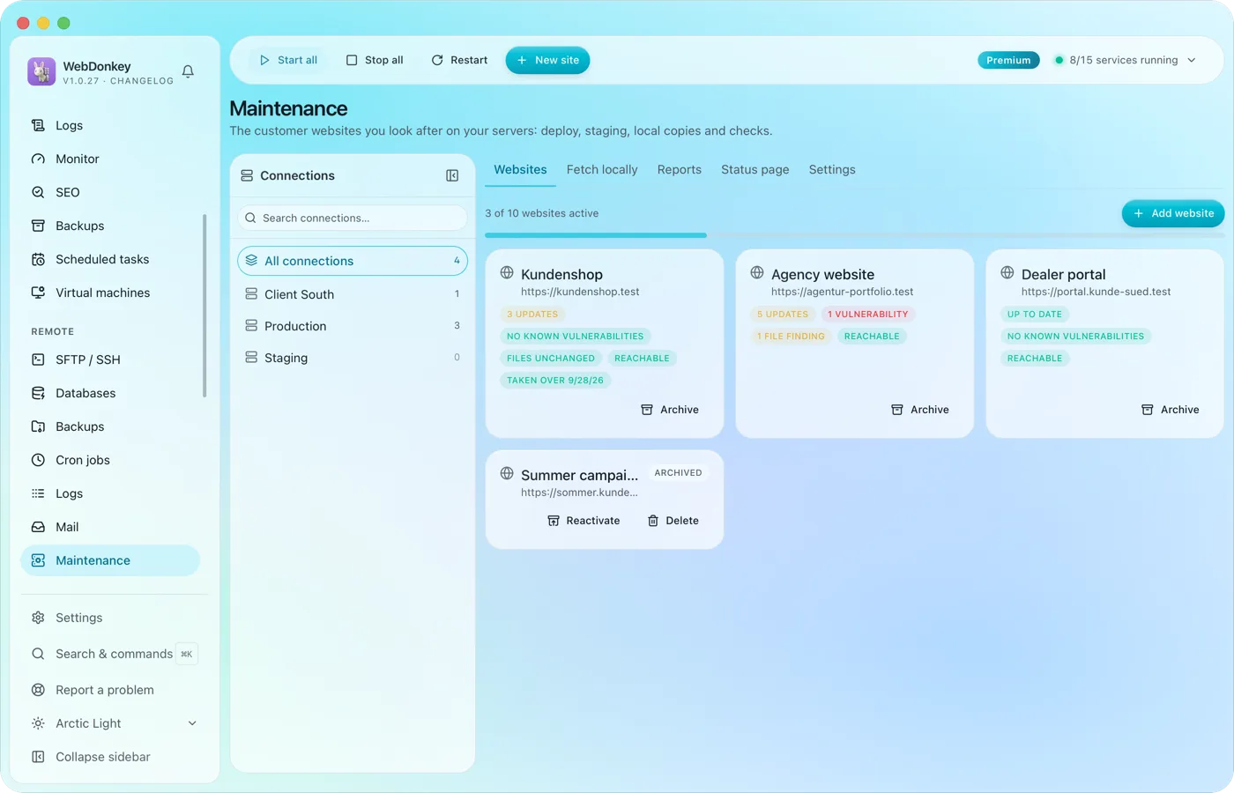Click the Search connections field
This screenshot has width=1234, height=793.
pyautogui.click(x=353, y=218)
